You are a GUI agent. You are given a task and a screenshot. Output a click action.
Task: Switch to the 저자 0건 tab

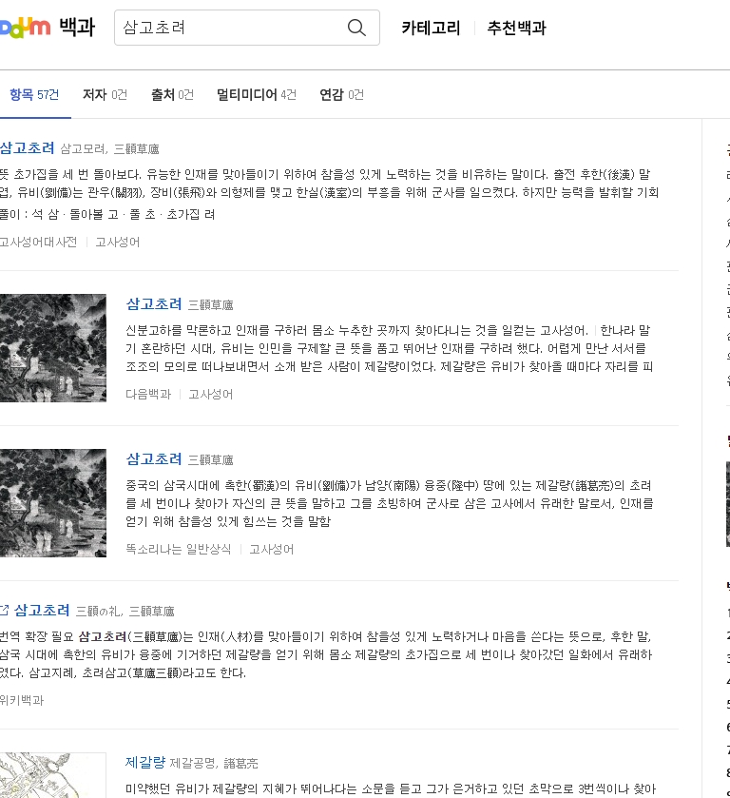105,95
